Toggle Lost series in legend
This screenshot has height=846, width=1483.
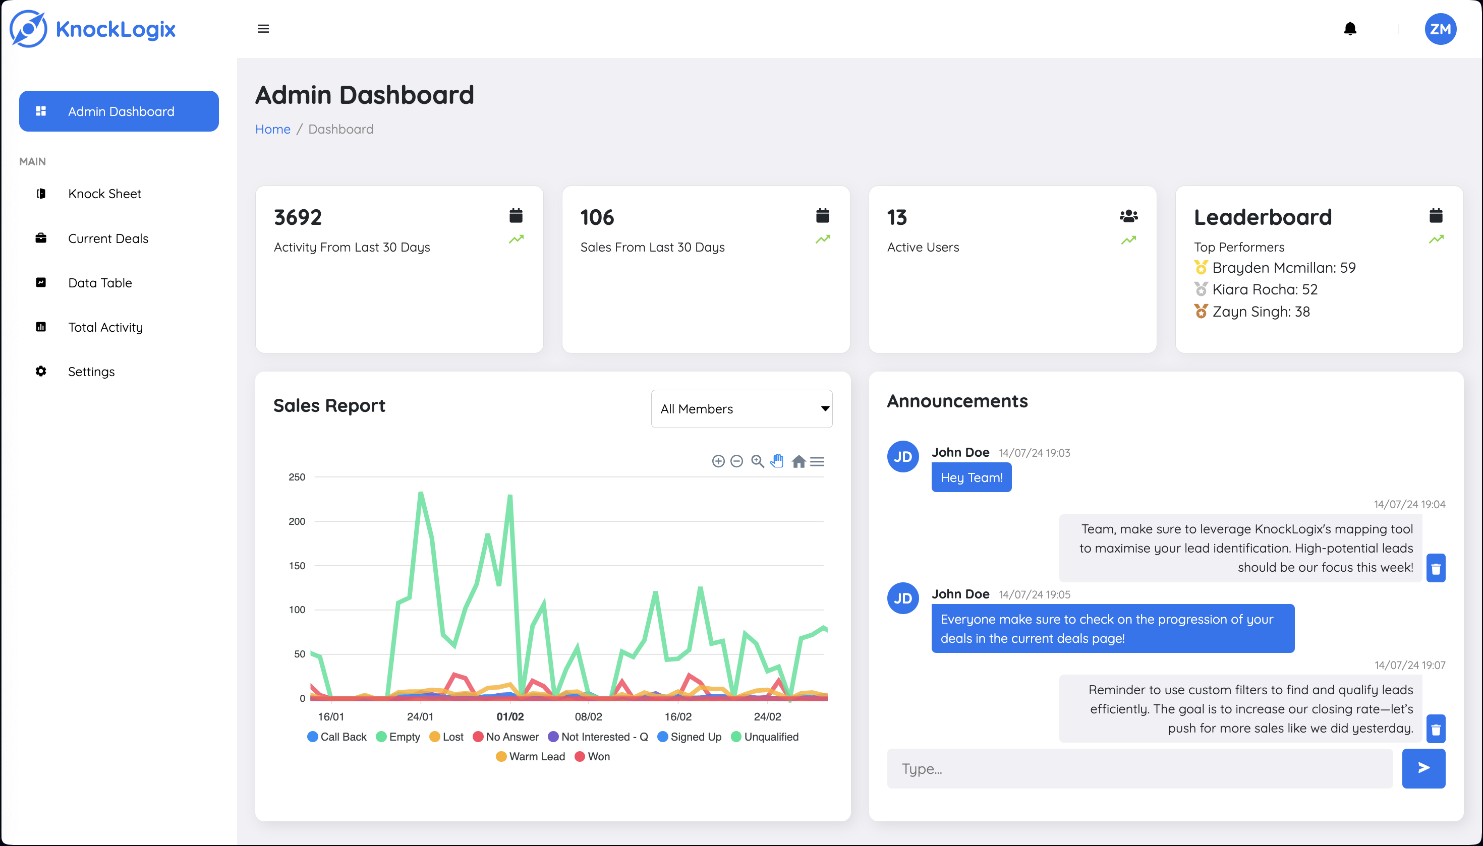click(446, 737)
